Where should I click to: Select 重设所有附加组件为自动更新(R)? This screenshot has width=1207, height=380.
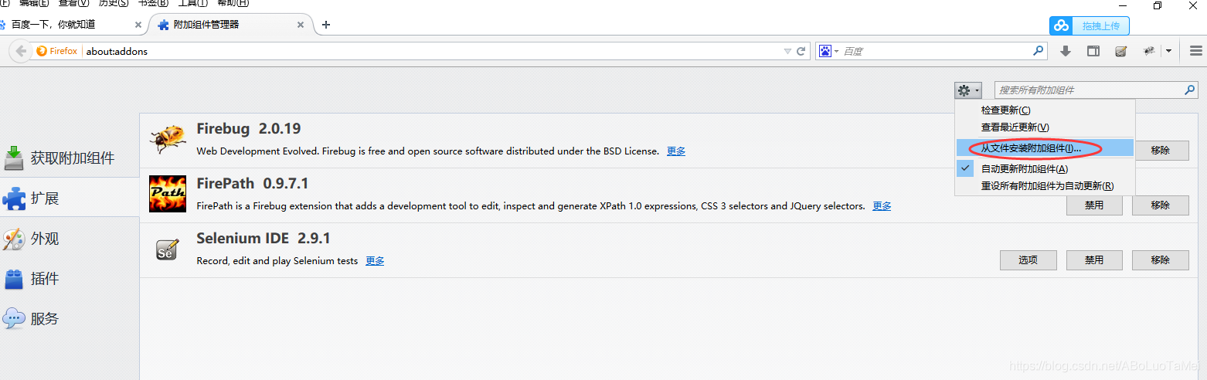pos(1045,185)
